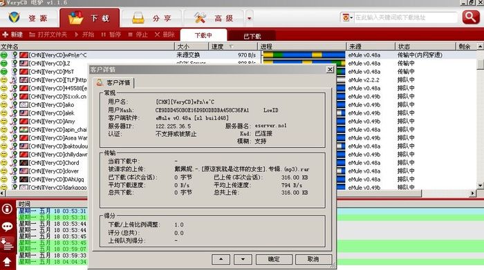Click the 新建 (New) toolbar button

pyautogui.click(x=12, y=35)
